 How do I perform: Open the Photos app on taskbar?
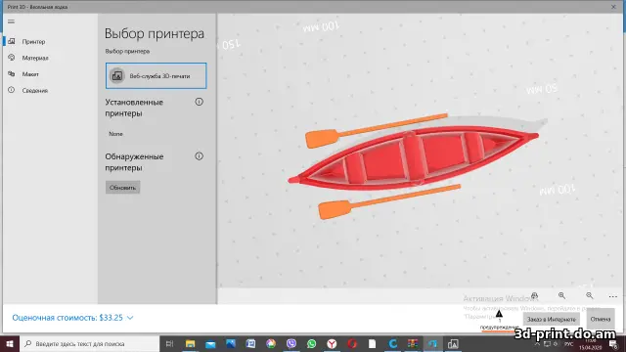click(231, 343)
